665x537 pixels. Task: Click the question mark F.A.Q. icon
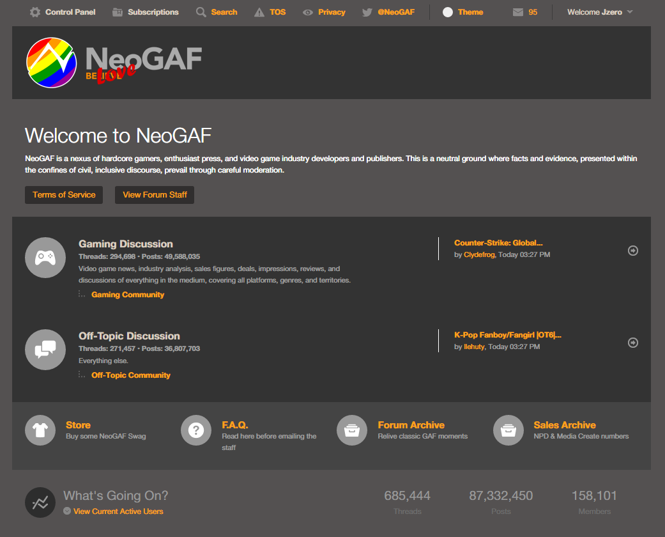click(x=195, y=430)
